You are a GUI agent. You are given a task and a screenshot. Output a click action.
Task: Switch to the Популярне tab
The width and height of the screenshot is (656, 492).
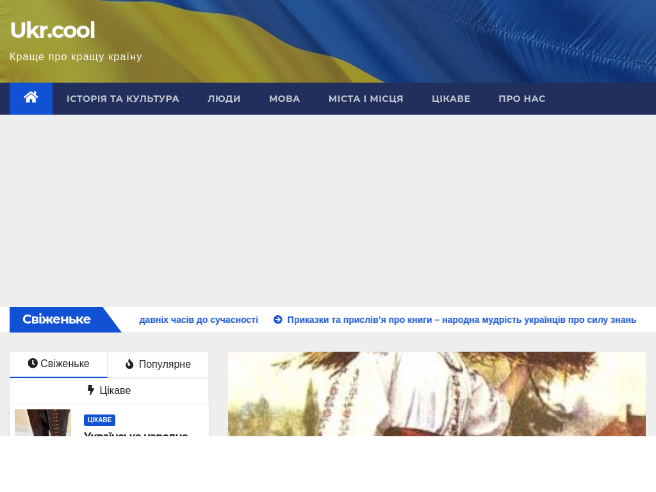click(158, 365)
